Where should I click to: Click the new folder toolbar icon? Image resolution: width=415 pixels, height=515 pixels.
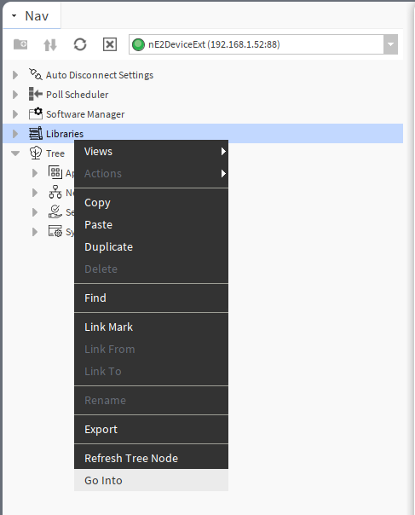coord(20,44)
